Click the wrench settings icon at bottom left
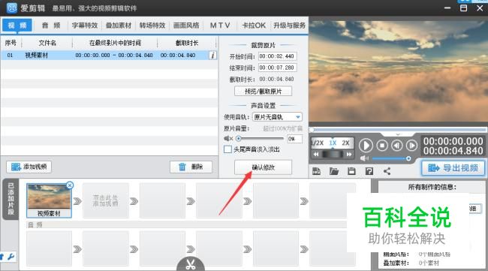 point(11,257)
